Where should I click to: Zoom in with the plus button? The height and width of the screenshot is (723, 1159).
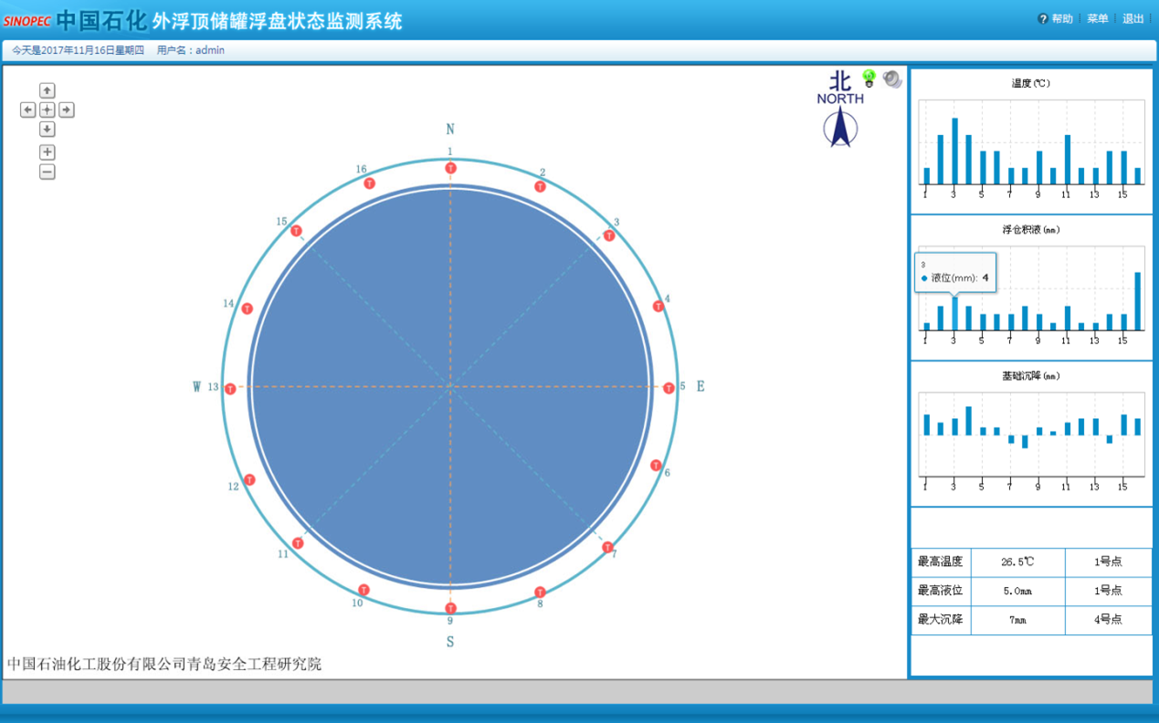(47, 152)
